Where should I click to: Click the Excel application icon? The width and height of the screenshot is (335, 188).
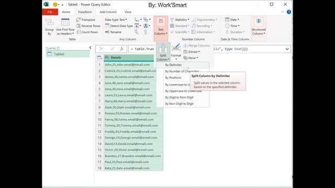(46, 4)
